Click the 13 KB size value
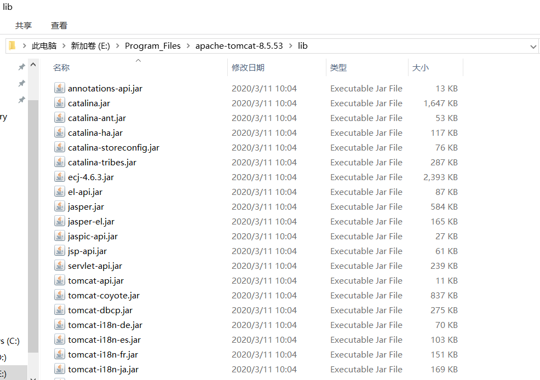 point(446,89)
